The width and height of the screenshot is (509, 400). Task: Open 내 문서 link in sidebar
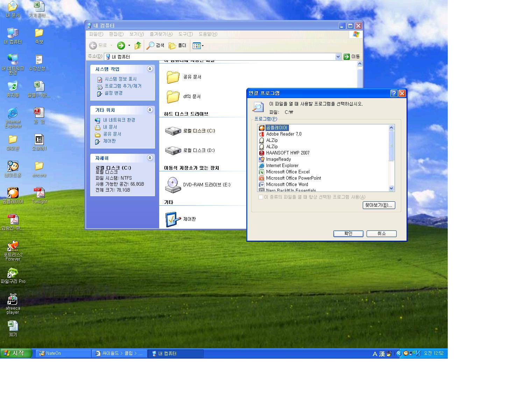tap(110, 127)
